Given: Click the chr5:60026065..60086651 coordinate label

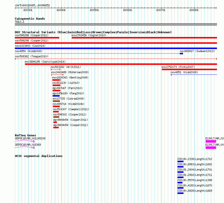Looking at the screenshot, I should coord(32,6).
